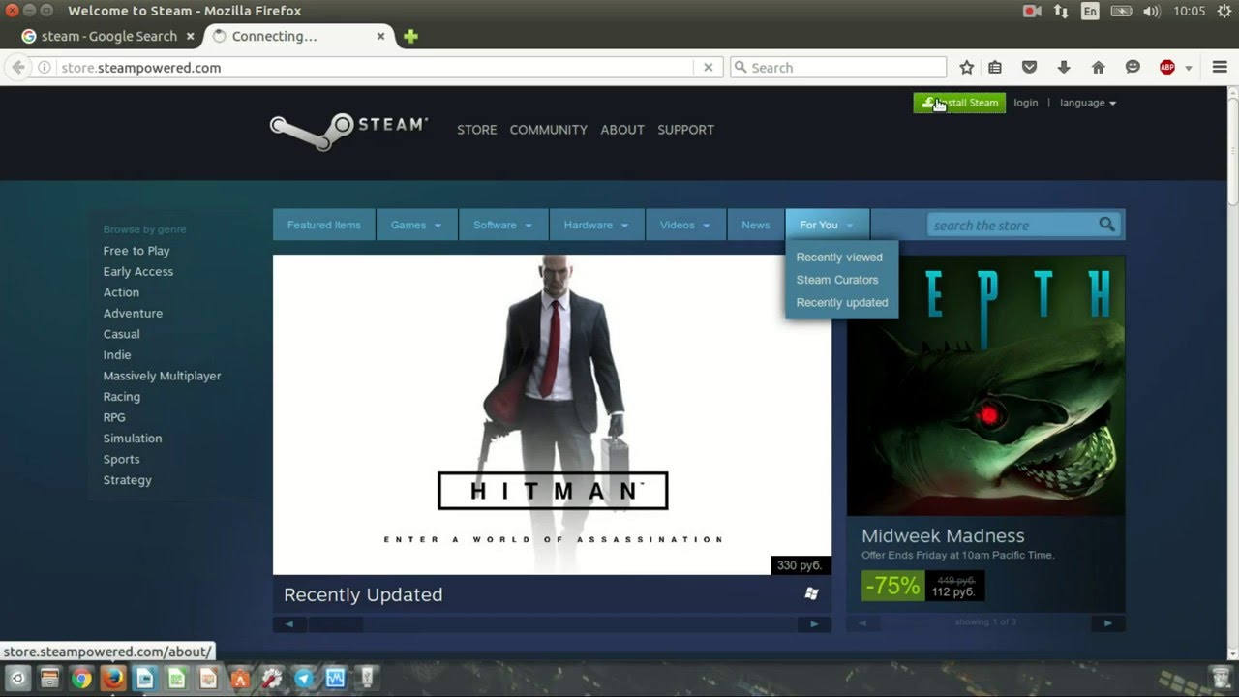Collapse the For You dropdown

pos(828,225)
